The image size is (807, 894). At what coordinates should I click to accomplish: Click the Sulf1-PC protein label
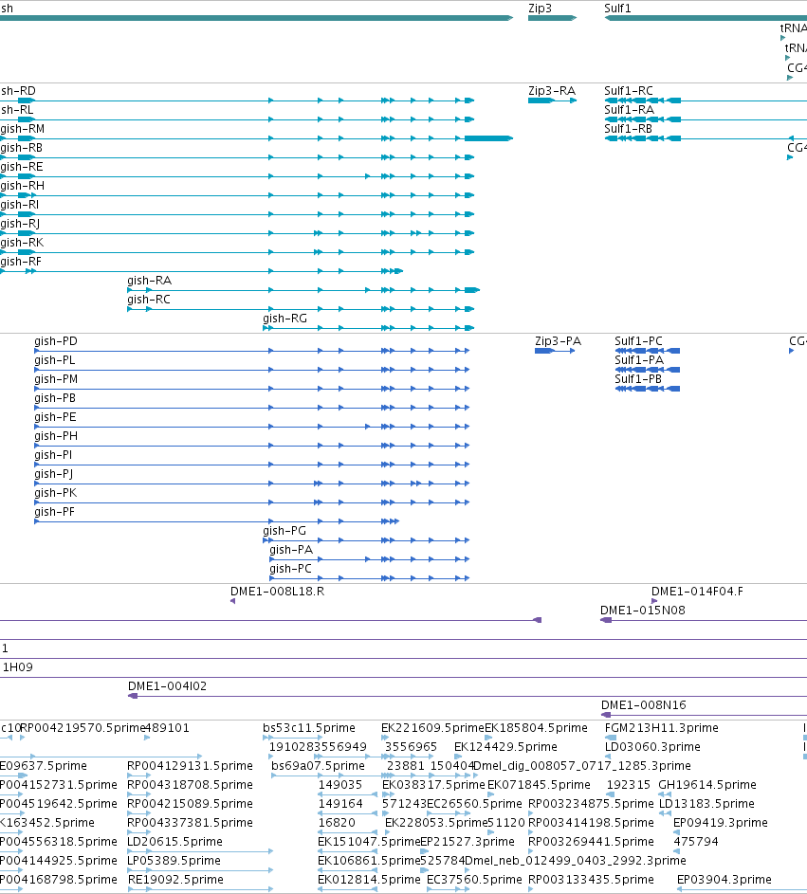pos(639,341)
